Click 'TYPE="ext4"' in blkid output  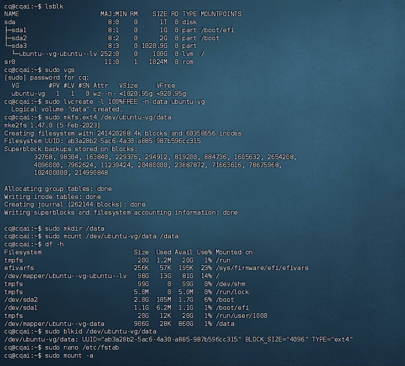click(x=332, y=339)
